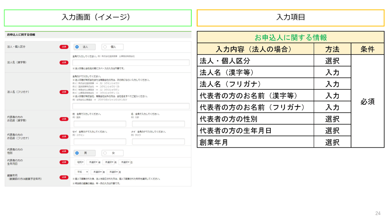Click the 入力項目 header box
388x218 pixels.
coord(290,18)
